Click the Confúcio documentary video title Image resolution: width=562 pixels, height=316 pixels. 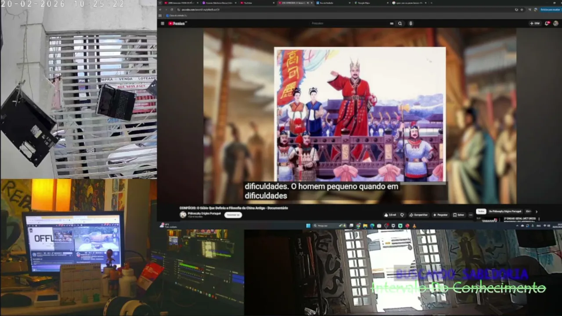click(x=234, y=208)
